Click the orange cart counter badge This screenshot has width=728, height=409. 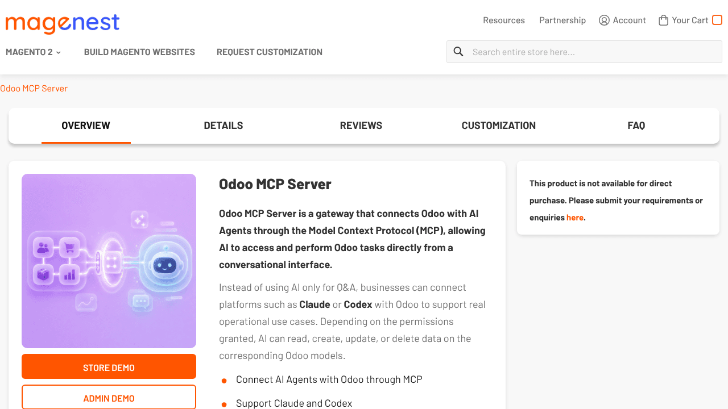pyautogui.click(x=717, y=20)
